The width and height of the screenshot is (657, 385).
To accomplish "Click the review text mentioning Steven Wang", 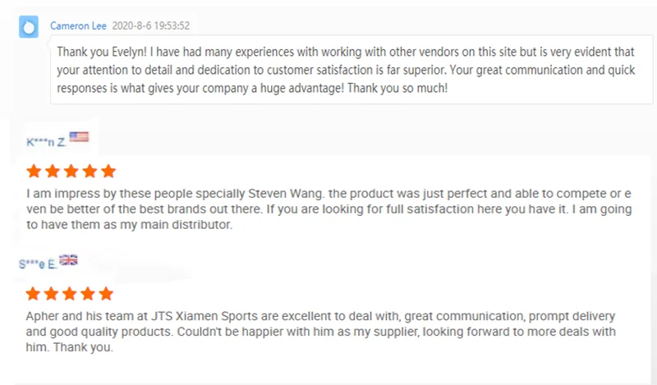I will pos(328,209).
